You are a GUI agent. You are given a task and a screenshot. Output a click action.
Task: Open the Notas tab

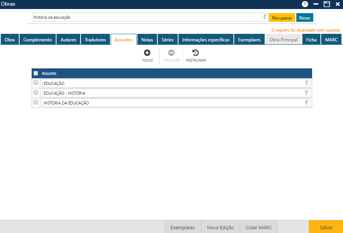[x=147, y=39]
